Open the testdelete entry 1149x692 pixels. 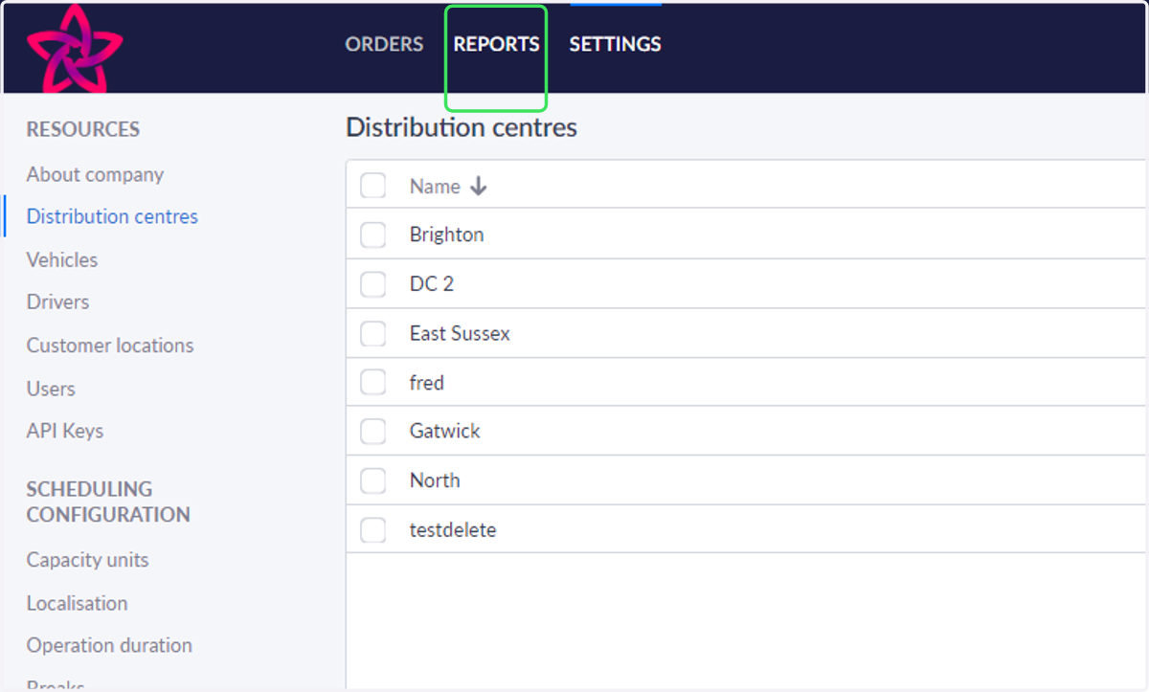[x=453, y=529]
